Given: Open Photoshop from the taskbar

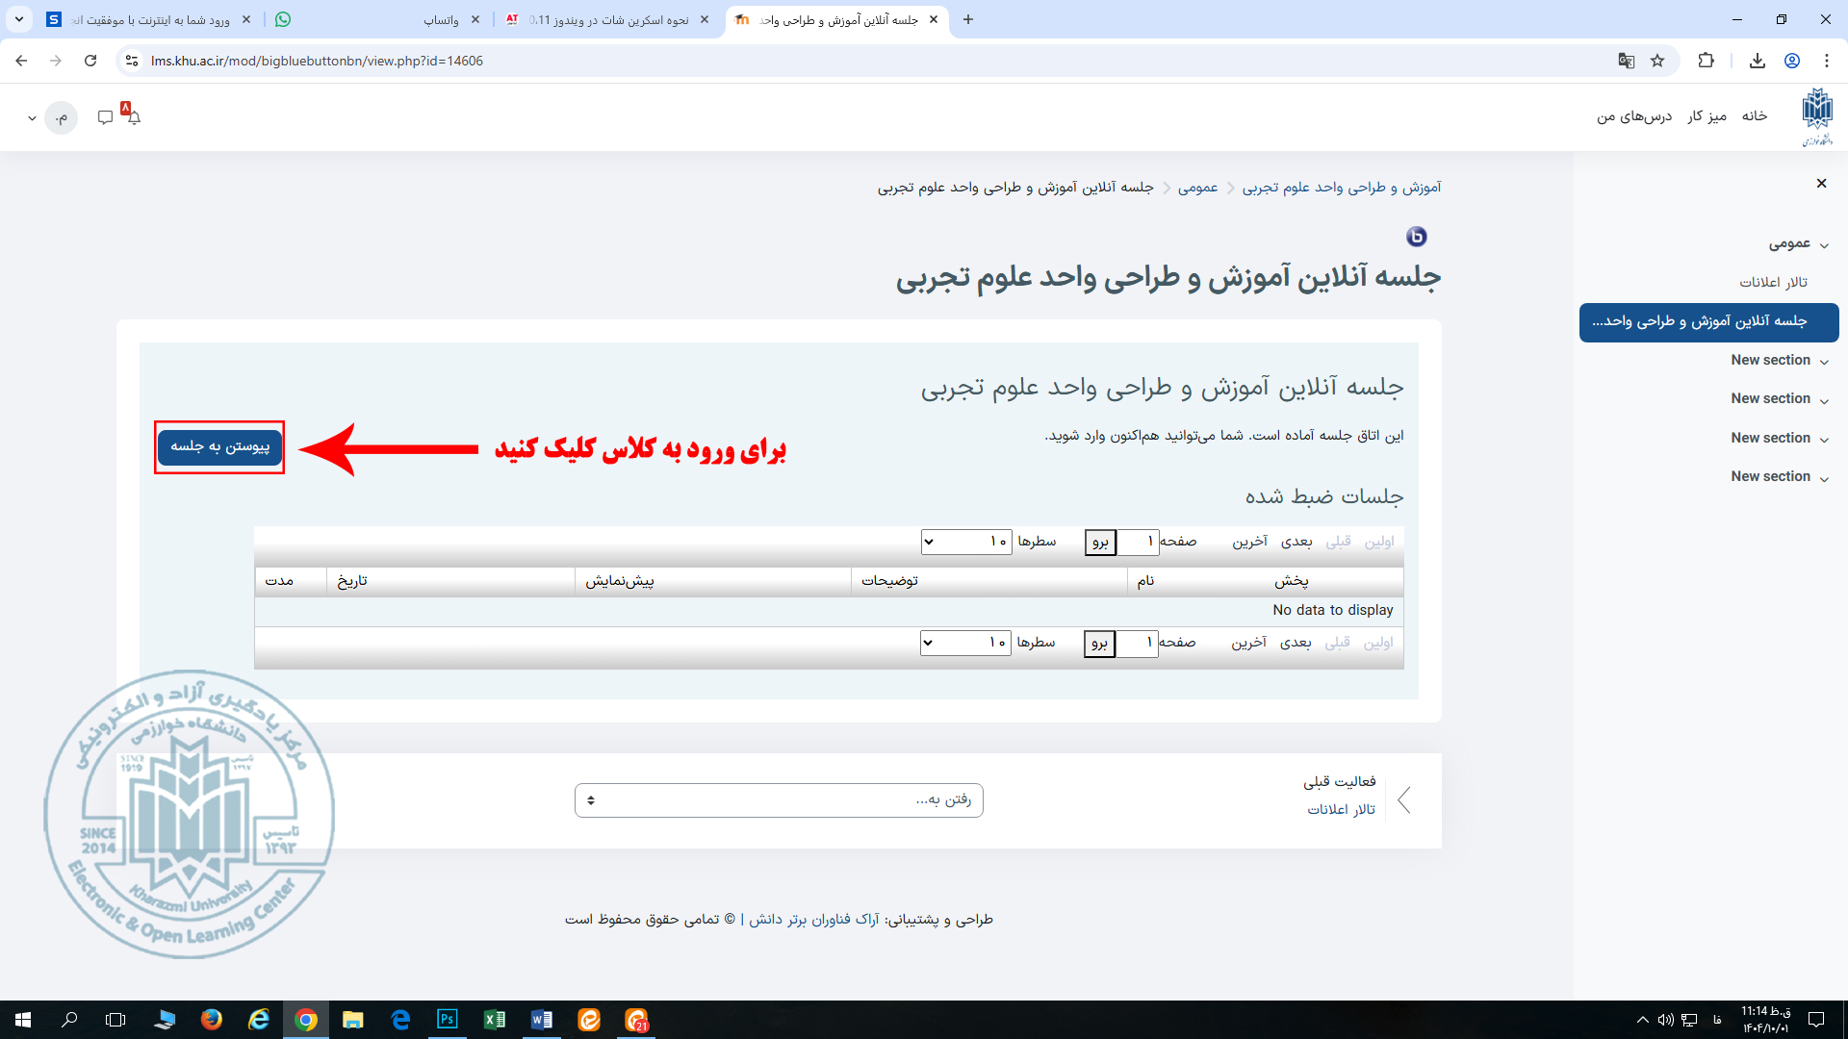Looking at the screenshot, I should [448, 1019].
